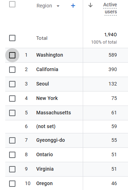
Task: Click Washington's 589 active users value
Action: coord(113,55)
